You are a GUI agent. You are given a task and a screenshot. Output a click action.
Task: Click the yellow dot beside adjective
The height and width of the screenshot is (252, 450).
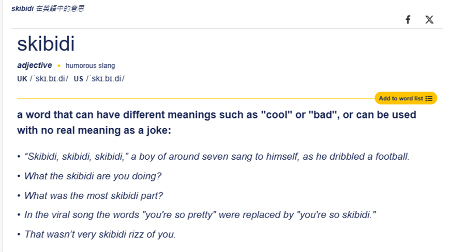point(59,66)
